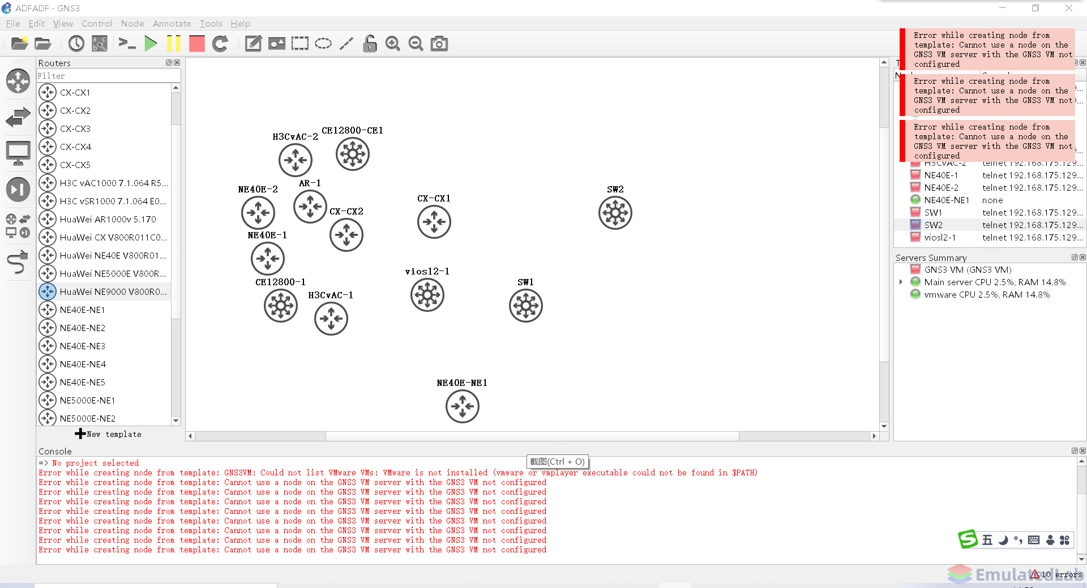The image size is (1087, 588).
Task: Click the vios12-1 node on canvas
Action: [427, 295]
